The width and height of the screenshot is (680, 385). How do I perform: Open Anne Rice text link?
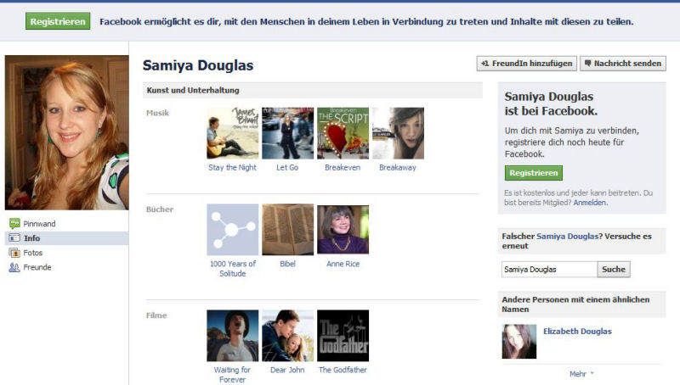click(343, 264)
